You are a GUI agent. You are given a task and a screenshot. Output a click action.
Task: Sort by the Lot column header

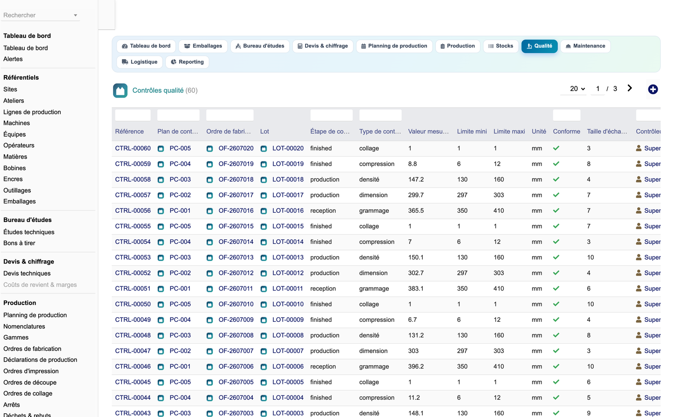tap(265, 132)
